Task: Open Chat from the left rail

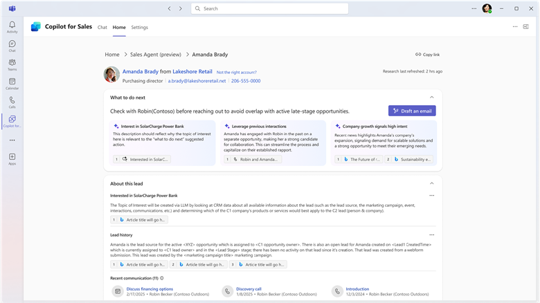Action: pos(12,45)
